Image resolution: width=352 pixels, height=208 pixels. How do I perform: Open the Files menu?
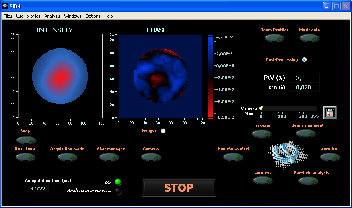tap(8, 16)
